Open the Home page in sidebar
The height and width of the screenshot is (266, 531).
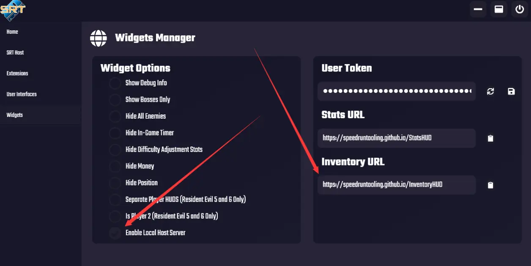(12, 32)
